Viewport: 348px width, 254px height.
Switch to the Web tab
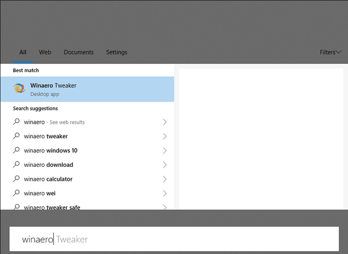pyautogui.click(x=45, y=52)
